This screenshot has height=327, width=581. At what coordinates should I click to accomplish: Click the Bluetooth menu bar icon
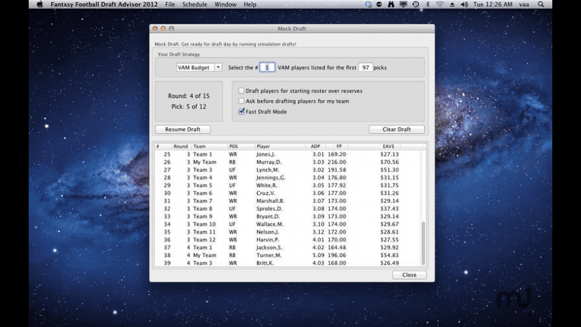pyautogui.click(x=427, y=4)
